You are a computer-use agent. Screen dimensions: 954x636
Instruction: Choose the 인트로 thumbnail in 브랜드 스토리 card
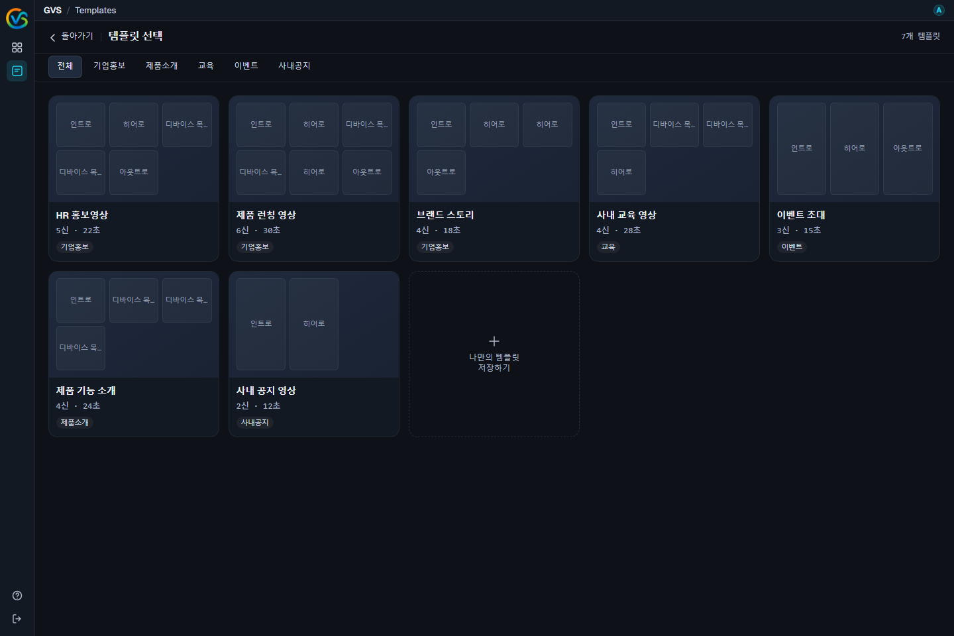(x=441, y=125)
